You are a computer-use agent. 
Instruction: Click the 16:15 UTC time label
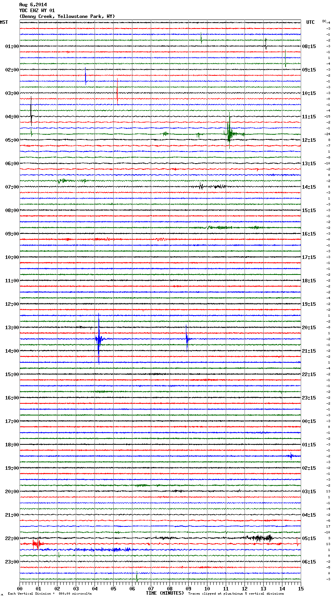[309, 234]
